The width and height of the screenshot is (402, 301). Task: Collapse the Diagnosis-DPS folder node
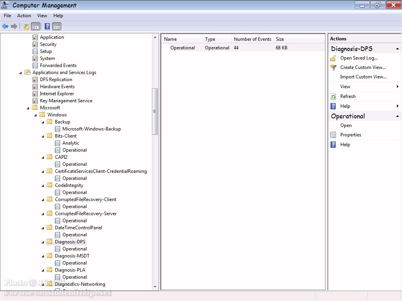click(x=43, y=242)
